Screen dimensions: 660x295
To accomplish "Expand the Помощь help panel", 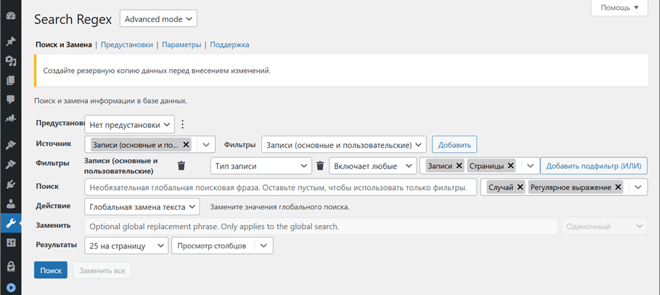I will (619, 8).
